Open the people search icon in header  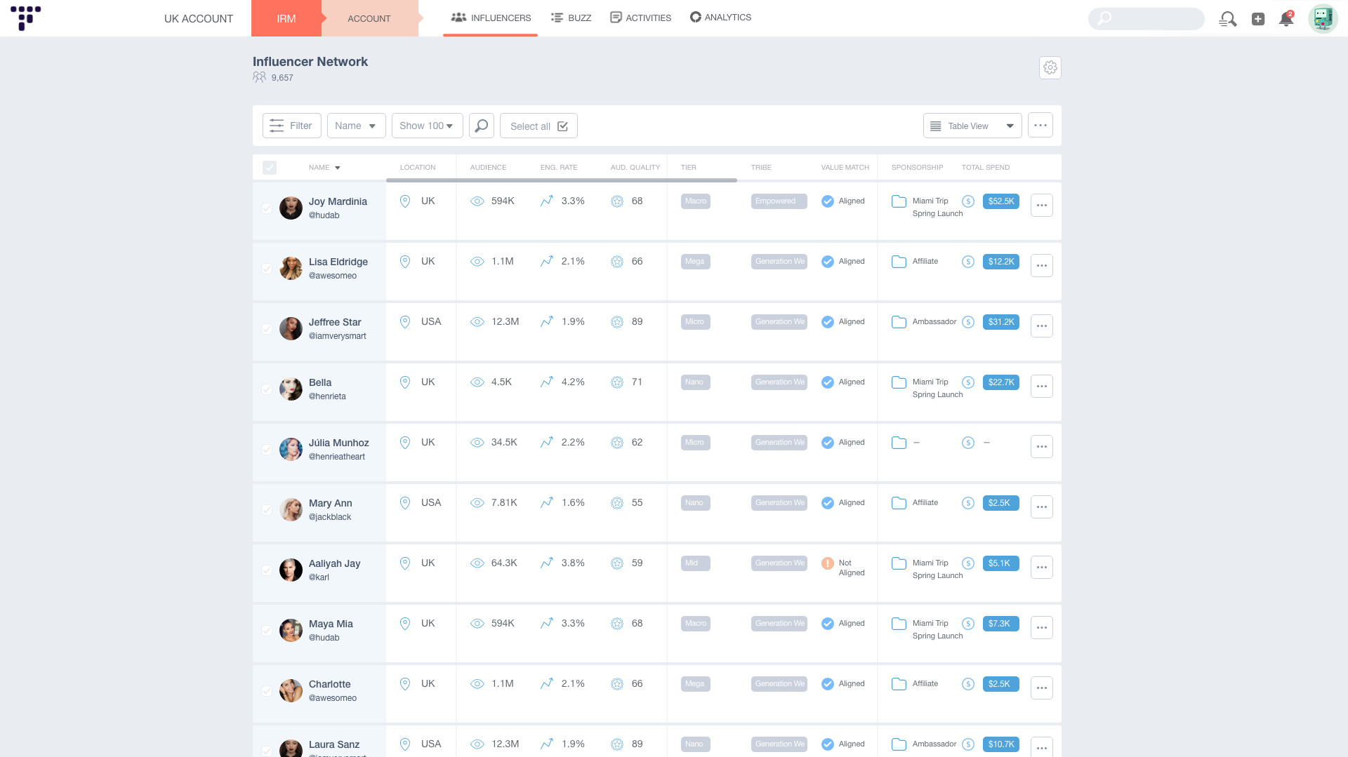tap(1227, 19)
